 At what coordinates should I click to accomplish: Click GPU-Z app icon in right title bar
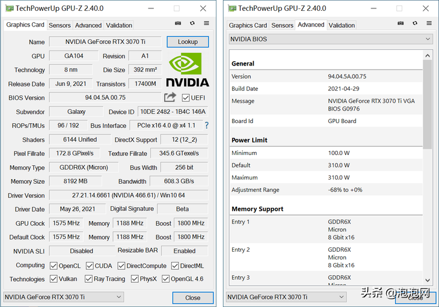point(232,8)
